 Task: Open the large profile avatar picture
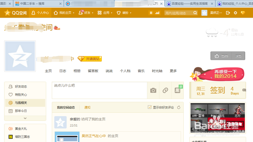click(20, 56)
